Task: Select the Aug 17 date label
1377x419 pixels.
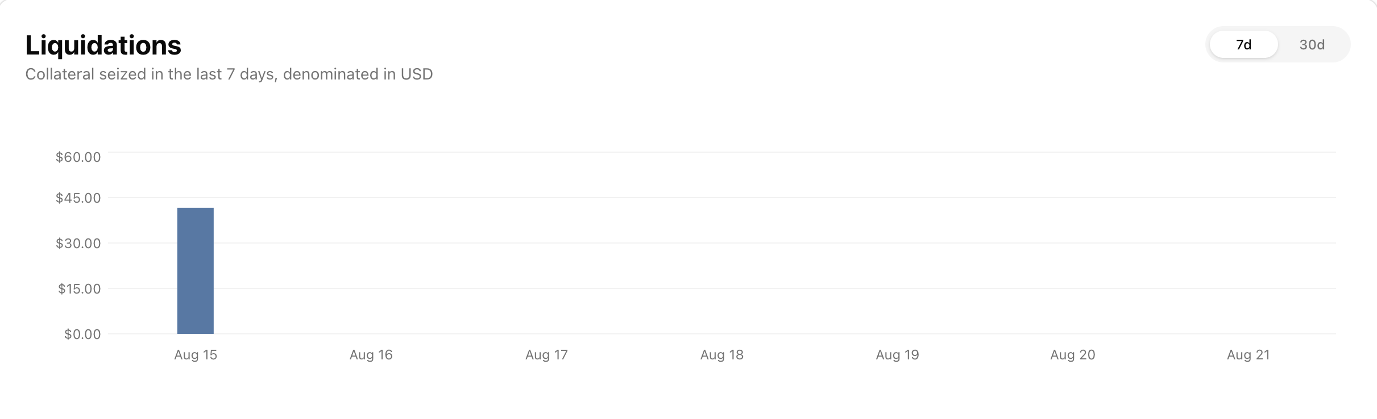Action: [546, 355]
